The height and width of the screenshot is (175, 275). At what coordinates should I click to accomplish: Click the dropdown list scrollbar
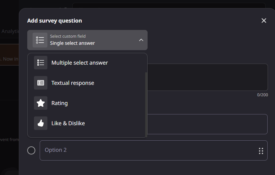pos(146,104)
